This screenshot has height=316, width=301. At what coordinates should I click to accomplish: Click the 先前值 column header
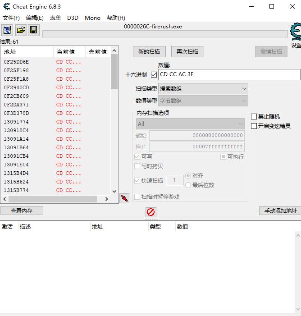[x=98, y=52]
